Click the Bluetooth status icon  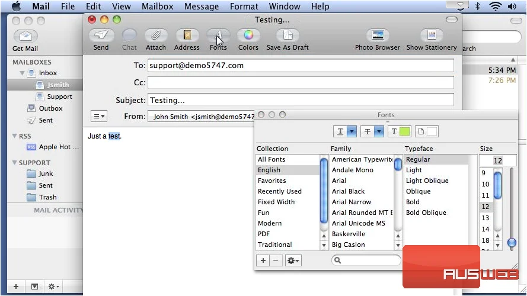[478, 7]
